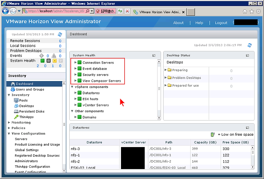
Task: Expand the Datastores health node
Action: pos(76,93)
